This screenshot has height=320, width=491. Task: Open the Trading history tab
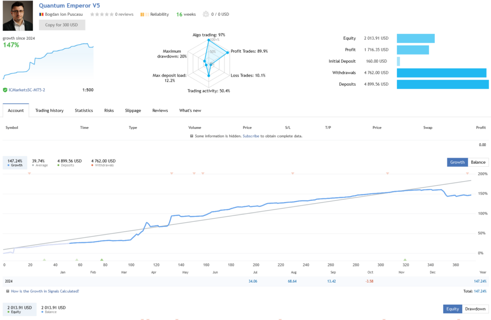(x=49, y=111)
